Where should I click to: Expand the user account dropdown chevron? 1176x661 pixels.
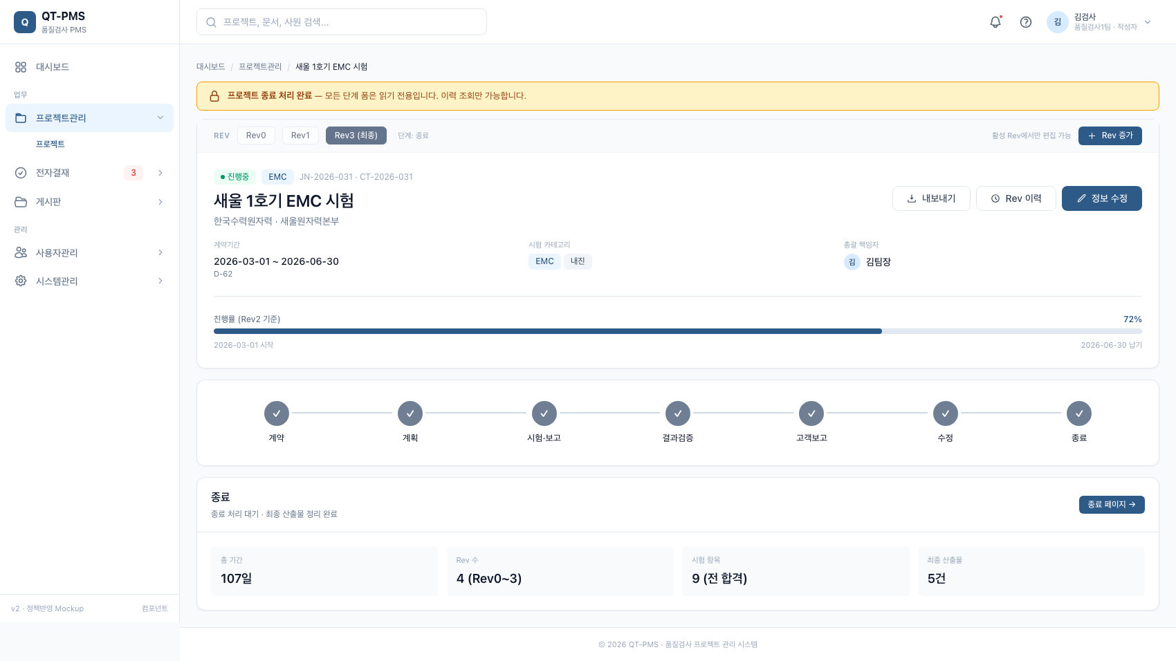1148,22
